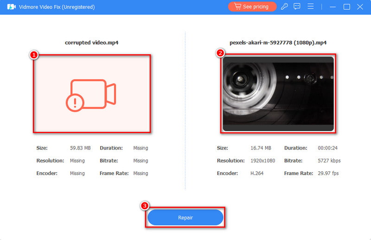Click the Vidmore Video Fix app logo
Viewport: 371px width, 240px height.
click(11, 7)
